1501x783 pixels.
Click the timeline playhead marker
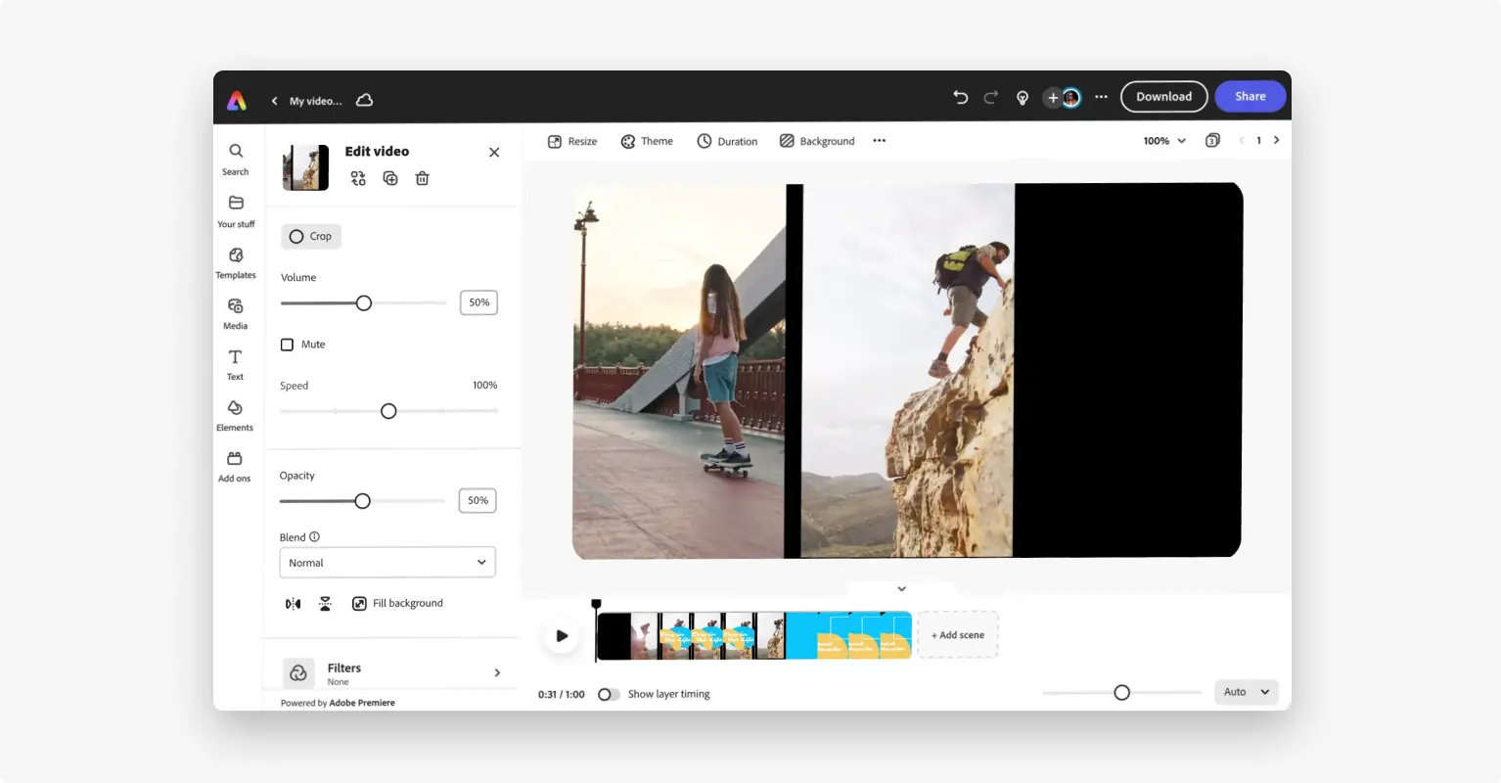(596, 605)
